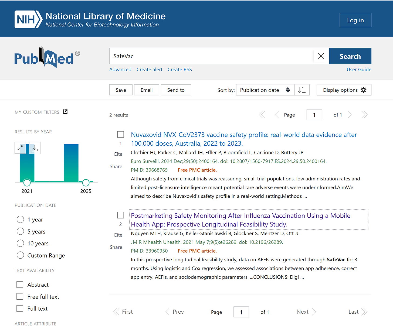
Task: Click the NIH logo
Action: coord(29,19)
